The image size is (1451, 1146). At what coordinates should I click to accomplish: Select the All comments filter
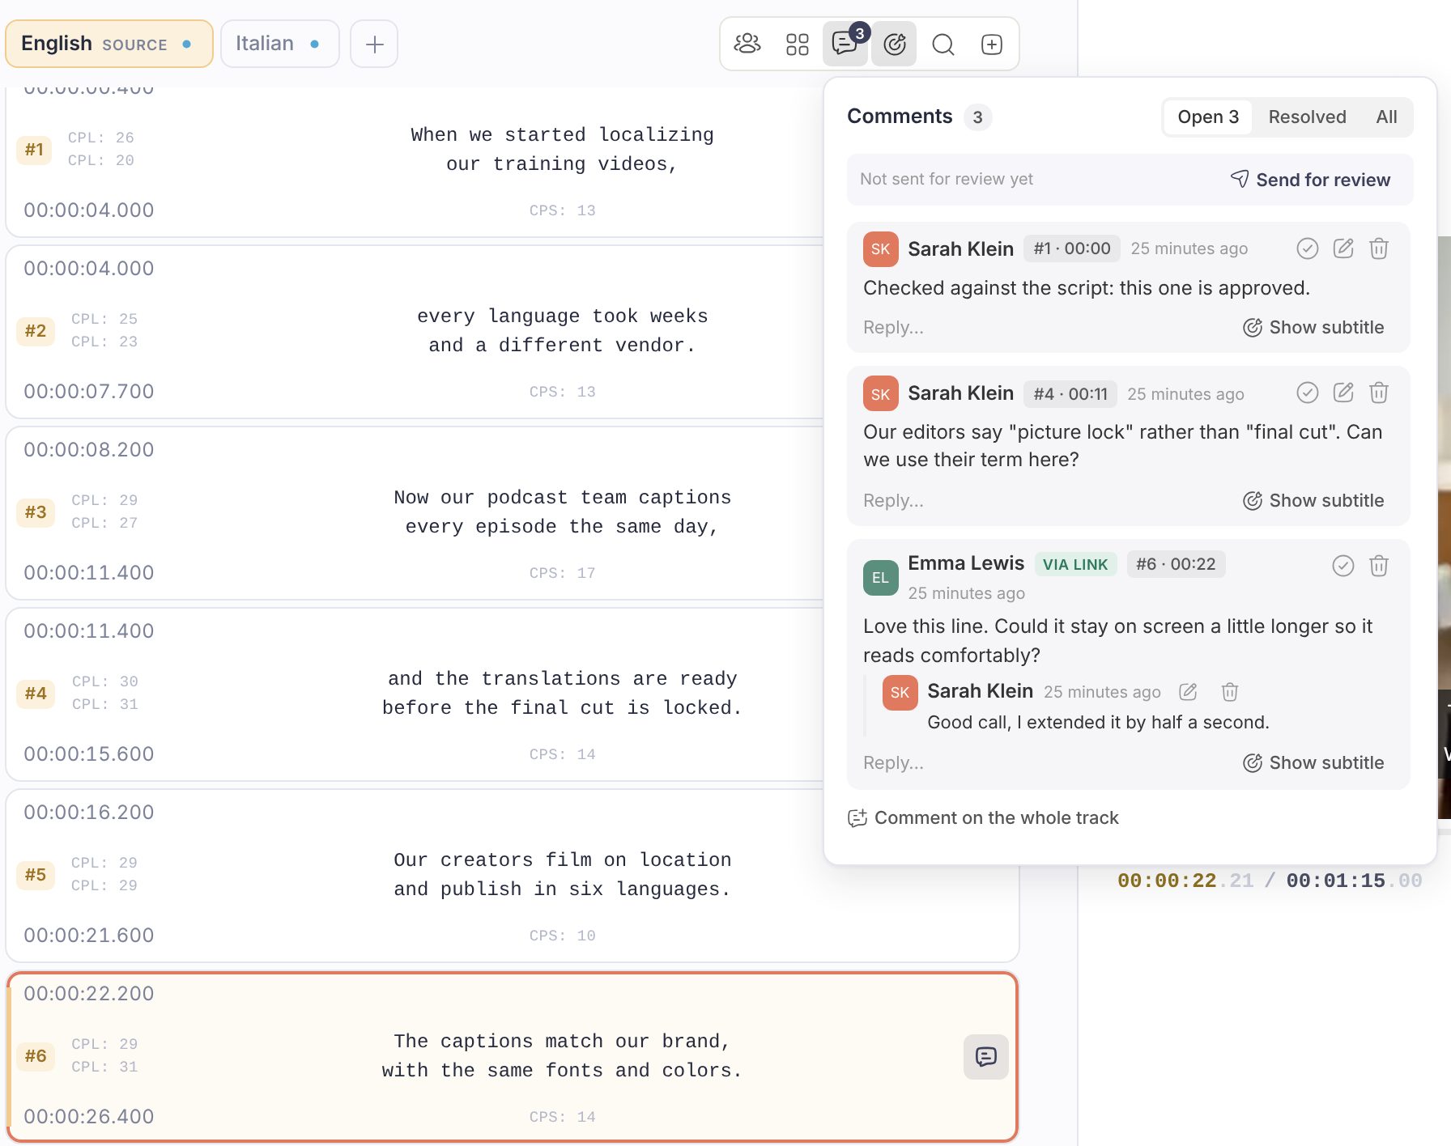pyautogui.click(x=1386, y=117)
